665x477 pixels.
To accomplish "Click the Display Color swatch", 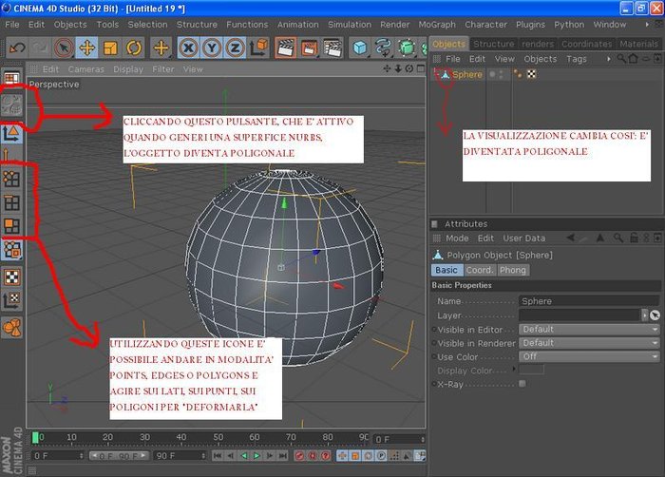I will 531,370.
